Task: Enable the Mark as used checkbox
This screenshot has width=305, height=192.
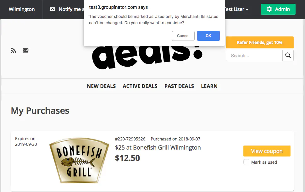Action: tap(246, 162)
